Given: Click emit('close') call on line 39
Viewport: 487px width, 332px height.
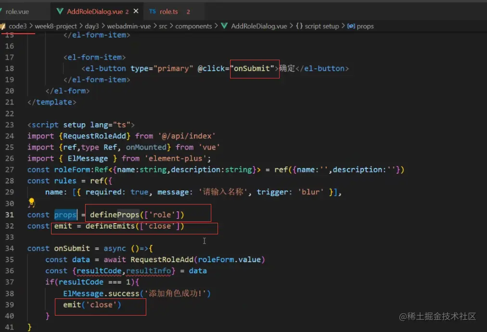Looking at the screenshot, I should click(x=92, y=305).
